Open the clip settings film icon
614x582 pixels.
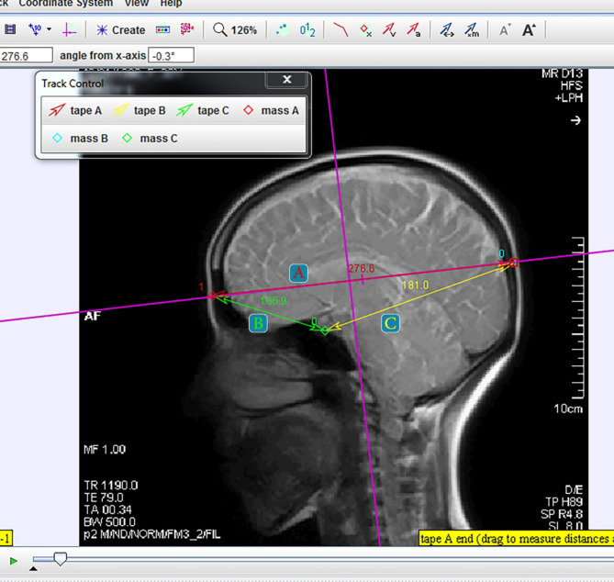(x=10, y=30)
